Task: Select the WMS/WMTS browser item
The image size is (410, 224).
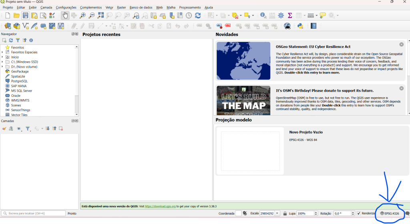Action: (x=20, y=100)
